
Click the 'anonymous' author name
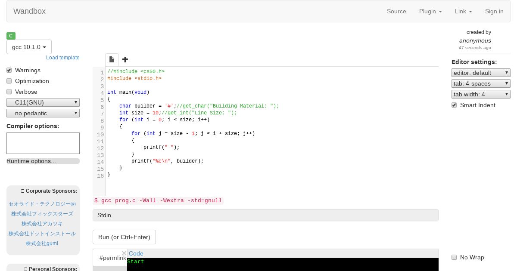475,40
